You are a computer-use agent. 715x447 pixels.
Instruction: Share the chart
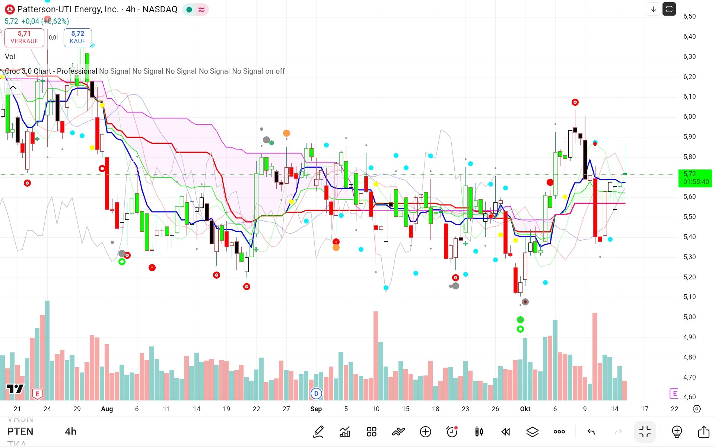pyautogui.click(x=703, y=432)
